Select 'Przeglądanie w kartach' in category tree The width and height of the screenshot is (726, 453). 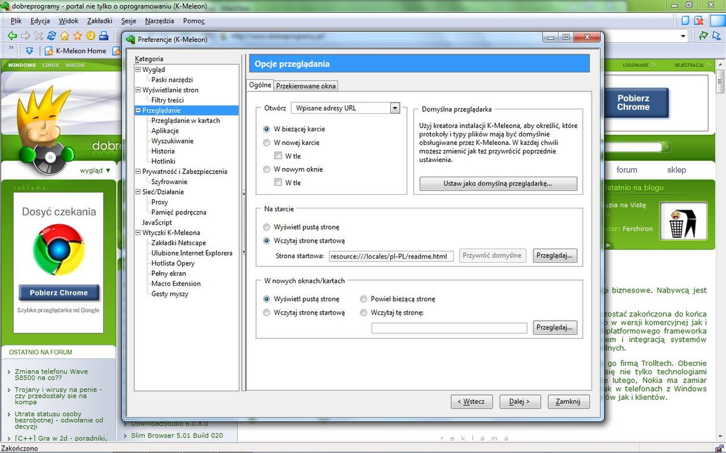(185, 121)
